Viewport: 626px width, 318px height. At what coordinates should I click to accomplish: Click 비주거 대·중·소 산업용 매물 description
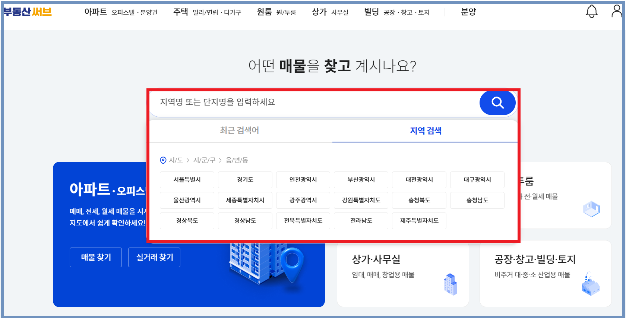(x=532, y=275)
